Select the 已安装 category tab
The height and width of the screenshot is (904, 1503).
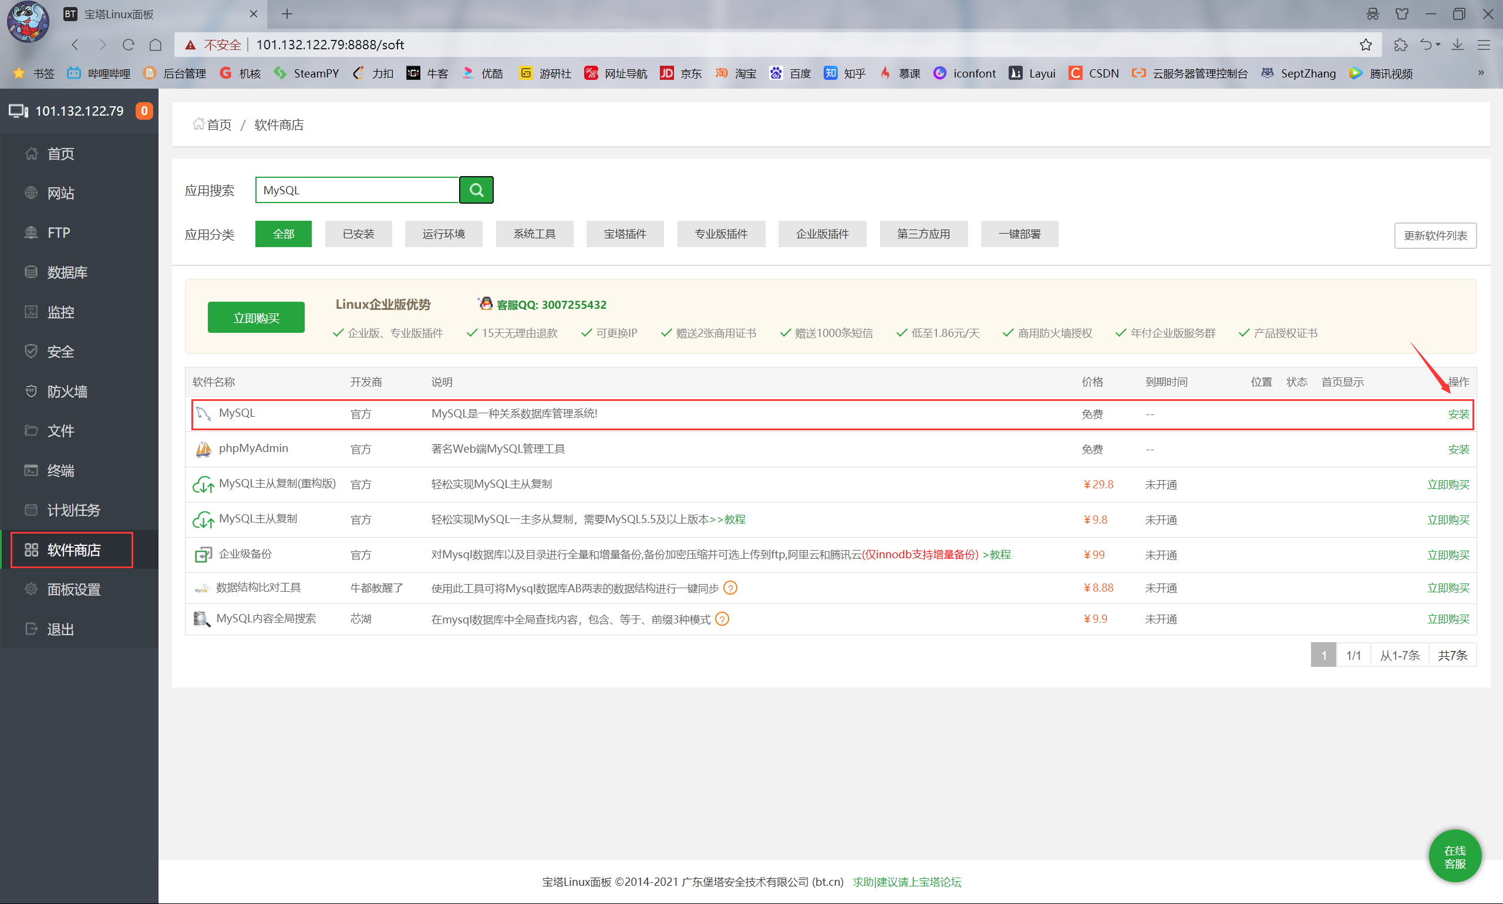coord(358,234)
